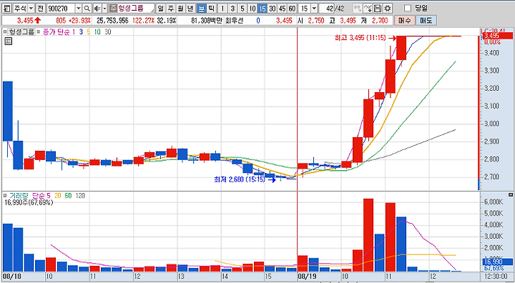Click the window link icon at toolbar start
515x283 pixels.
tap(8, 8)
